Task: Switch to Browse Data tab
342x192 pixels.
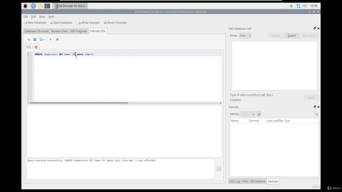Action: [59, 31]
